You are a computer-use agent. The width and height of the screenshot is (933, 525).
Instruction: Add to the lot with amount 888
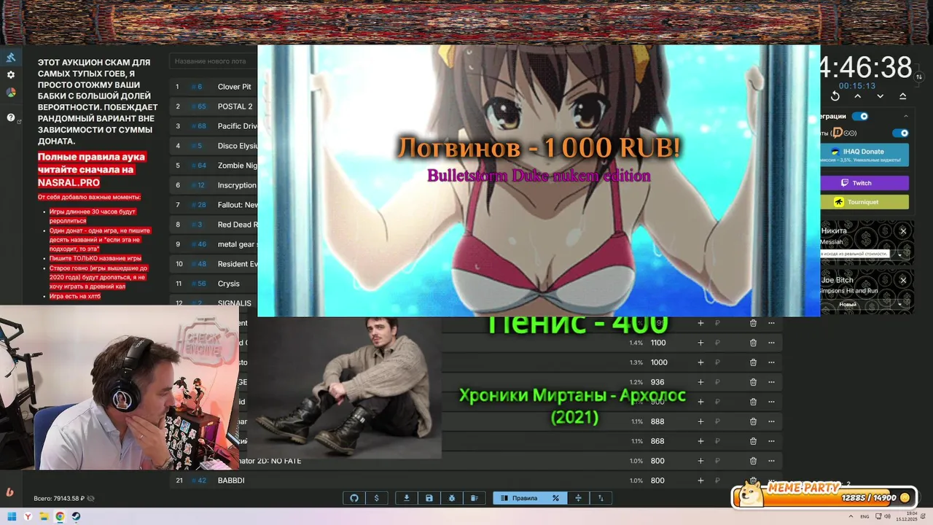pos(700,421)
